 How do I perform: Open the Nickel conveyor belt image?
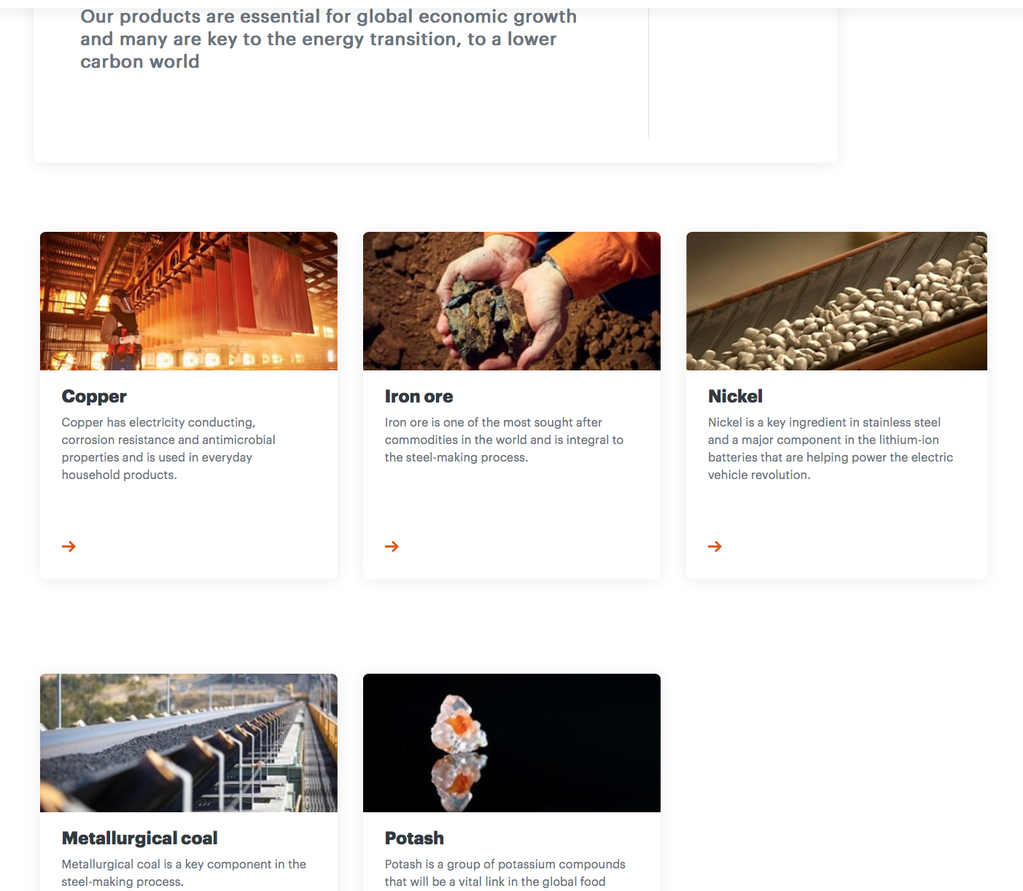(x=836, y=301)
